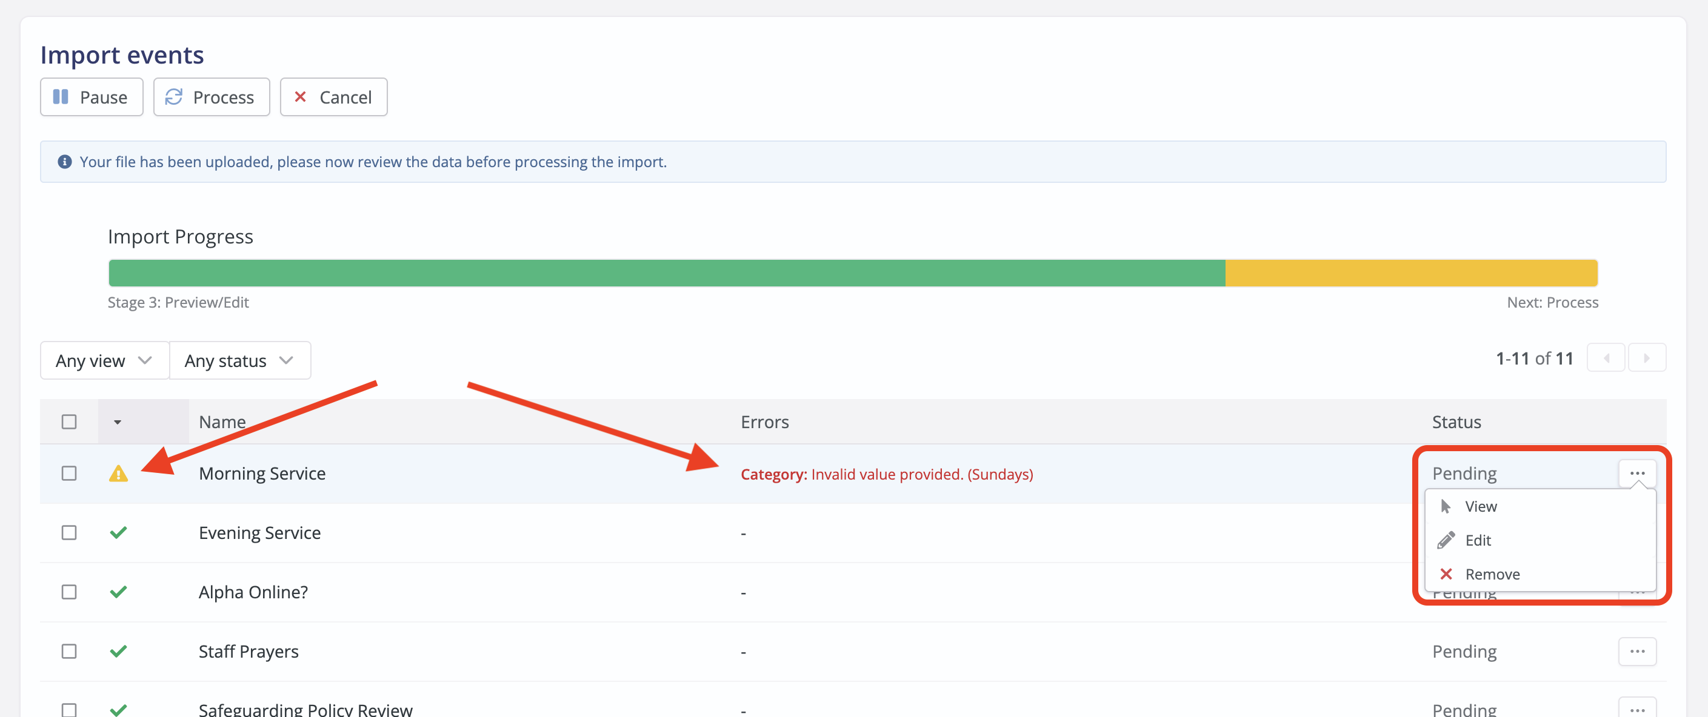Open the Any view dropdown
1708x717 pixels.
[x=104, y=360]
